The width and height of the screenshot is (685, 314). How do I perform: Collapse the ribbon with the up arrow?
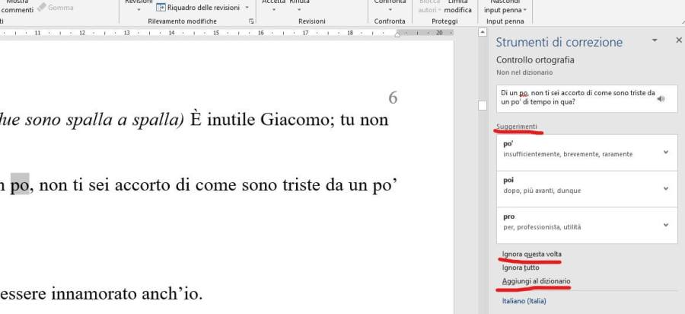[482, 34]
